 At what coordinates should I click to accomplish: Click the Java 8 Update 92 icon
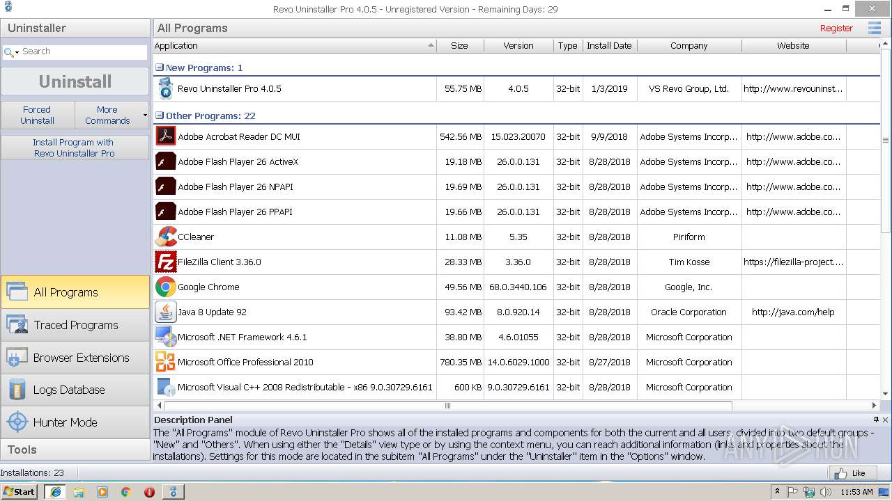(165, 312)
